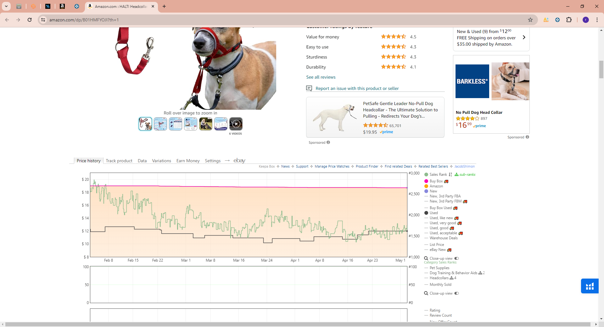The width and height of the screenshot is (604, 327).
Task: Reload the current Amazon page
Action: [x=30, y=20]
